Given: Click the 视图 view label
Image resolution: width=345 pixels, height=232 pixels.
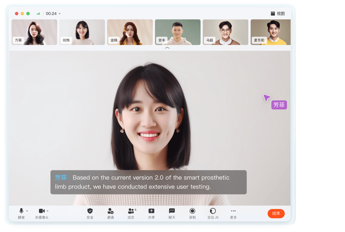Looking at the screenshot, I should tap(281, 14).
